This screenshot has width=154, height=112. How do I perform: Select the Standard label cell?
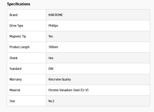(x=26, y=69)
